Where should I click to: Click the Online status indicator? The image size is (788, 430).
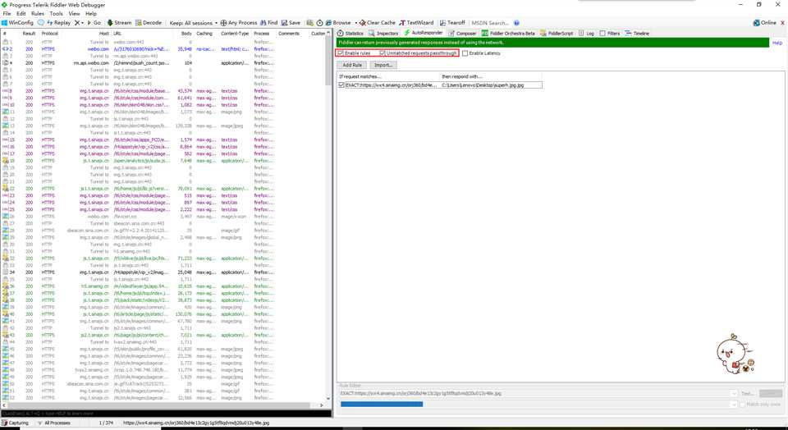pos(764,23)
